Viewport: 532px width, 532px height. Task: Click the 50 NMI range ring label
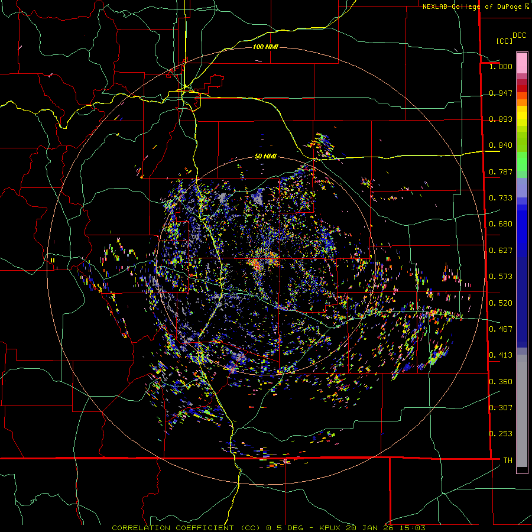(x=265, y=157)
